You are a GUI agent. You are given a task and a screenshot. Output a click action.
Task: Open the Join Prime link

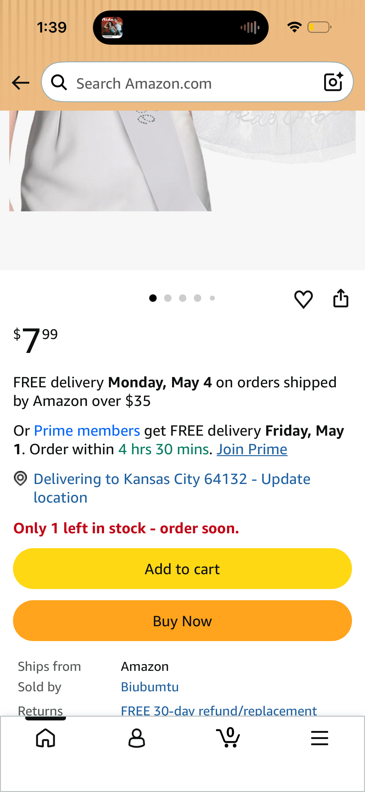252,449
